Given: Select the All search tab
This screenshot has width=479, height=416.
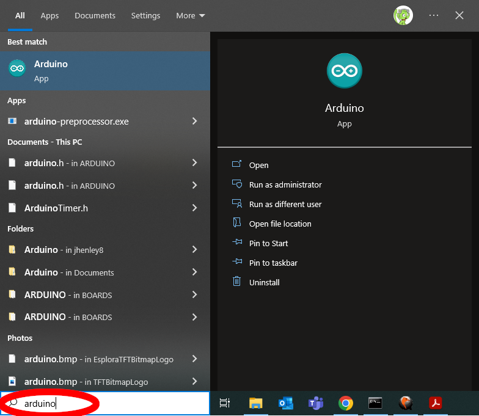Looking at the screenshot, I should [x=20, y=16].
